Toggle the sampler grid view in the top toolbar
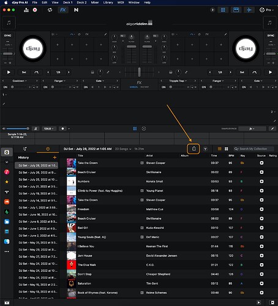 223,10
